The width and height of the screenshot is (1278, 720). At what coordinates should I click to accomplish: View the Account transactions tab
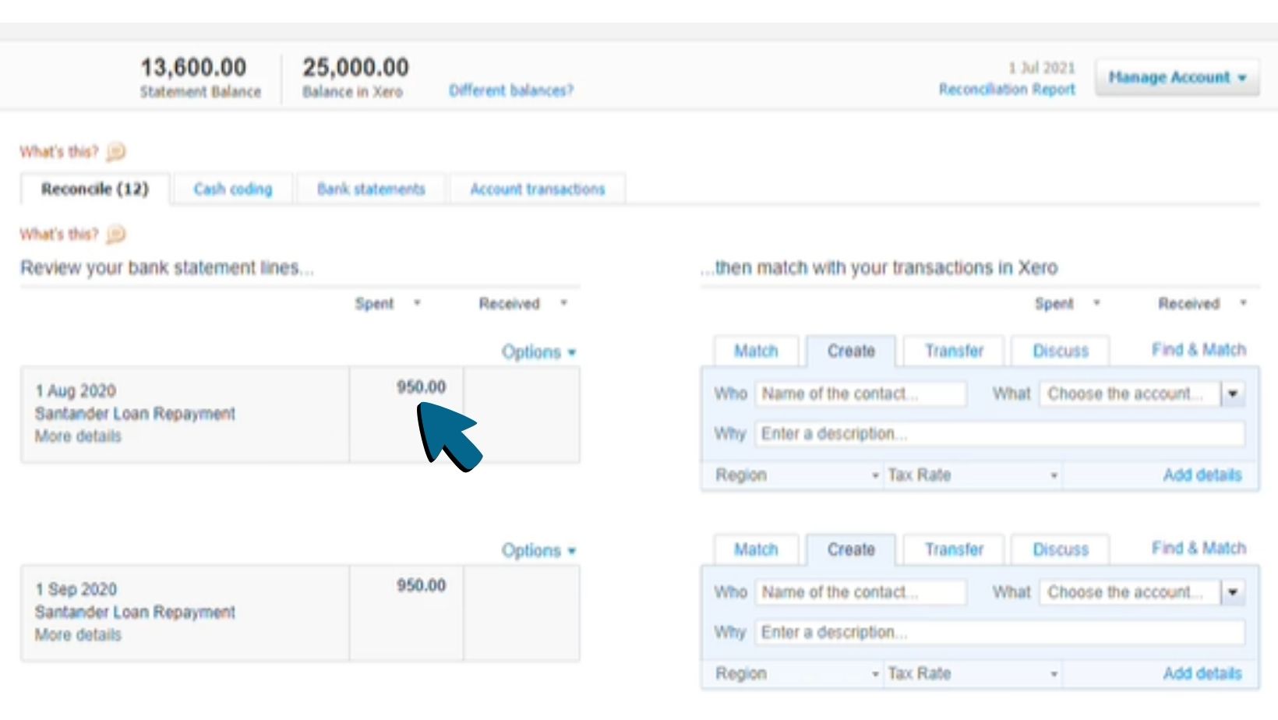538,188
